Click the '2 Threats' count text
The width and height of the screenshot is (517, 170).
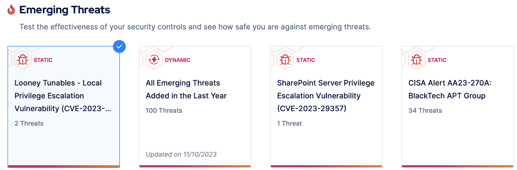pos(29,123)
